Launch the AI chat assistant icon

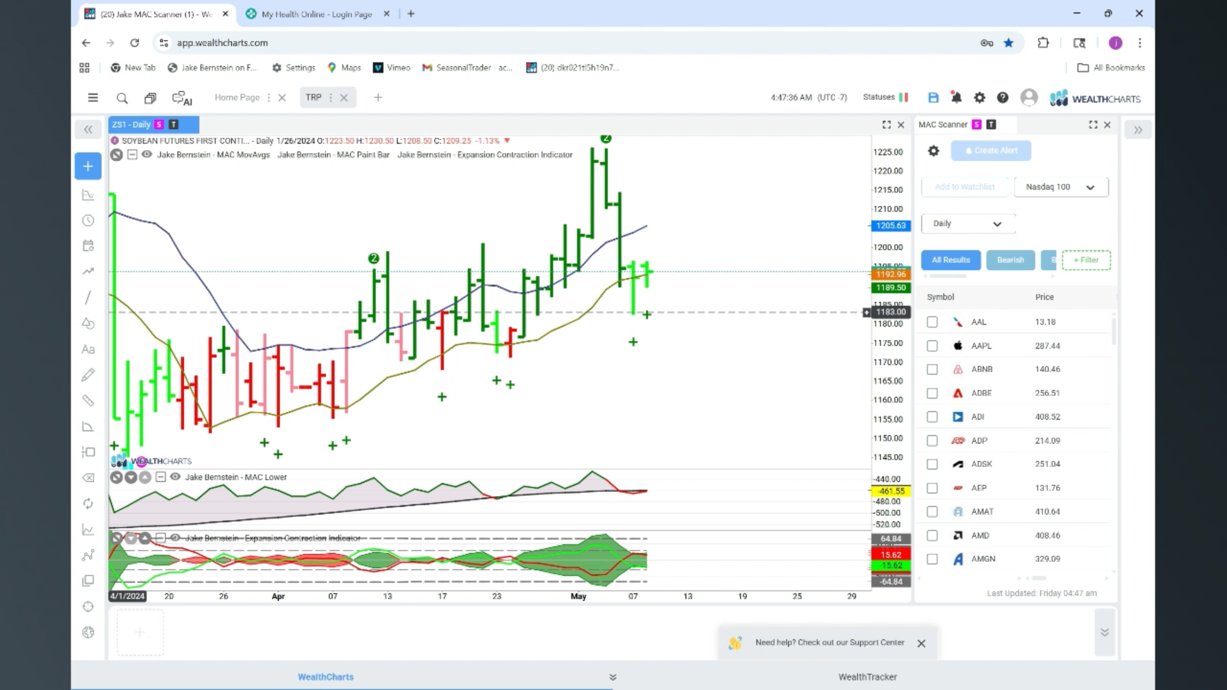point(182,98)
